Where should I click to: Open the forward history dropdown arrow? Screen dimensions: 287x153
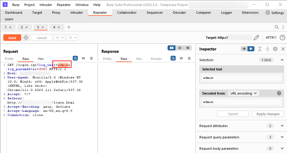pos(75,38)
